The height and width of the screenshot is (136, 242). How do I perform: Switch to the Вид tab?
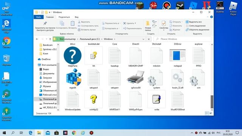(76, 17)
